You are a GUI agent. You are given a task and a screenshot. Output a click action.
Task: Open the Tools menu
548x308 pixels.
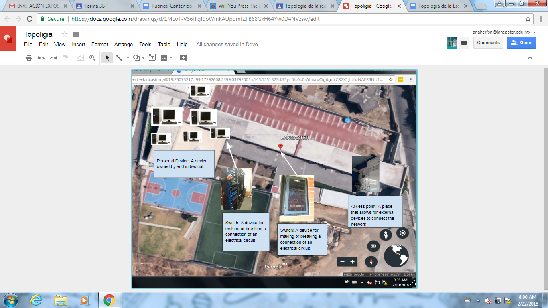point(146,44)
